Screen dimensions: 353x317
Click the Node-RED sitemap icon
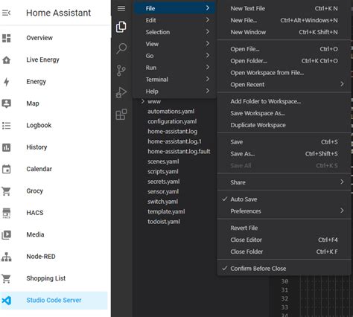6,257
